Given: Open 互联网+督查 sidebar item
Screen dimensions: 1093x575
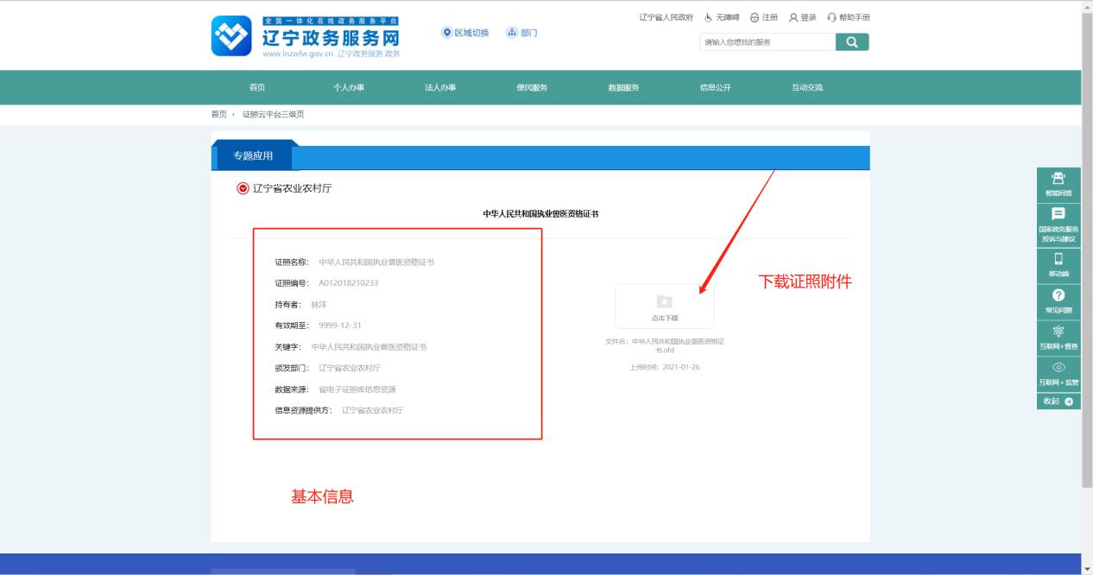Looking at the screenshot, I should pos(1058,338).
